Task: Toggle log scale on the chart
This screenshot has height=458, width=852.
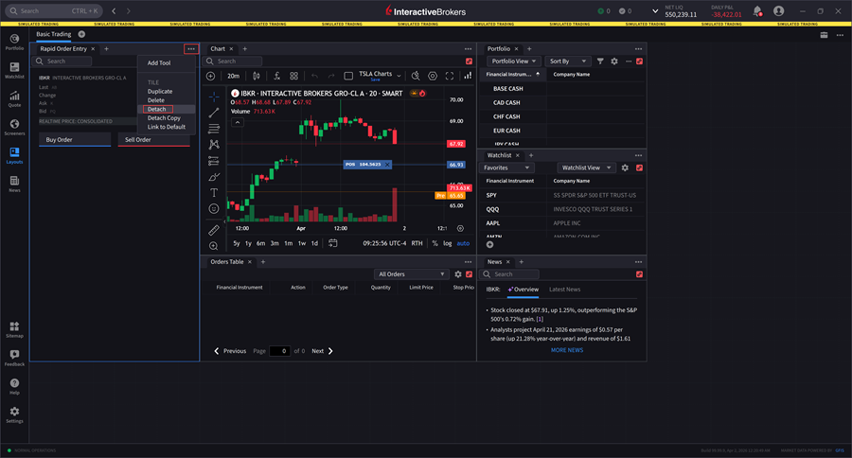Action: tap(447, 243)
